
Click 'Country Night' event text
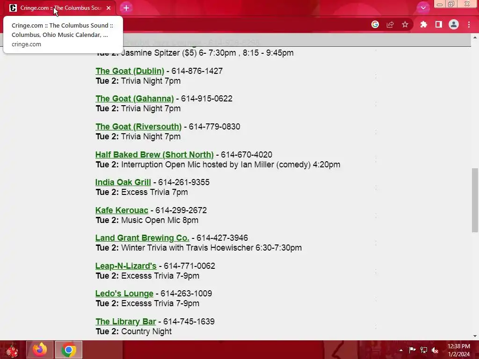(146, 331)
